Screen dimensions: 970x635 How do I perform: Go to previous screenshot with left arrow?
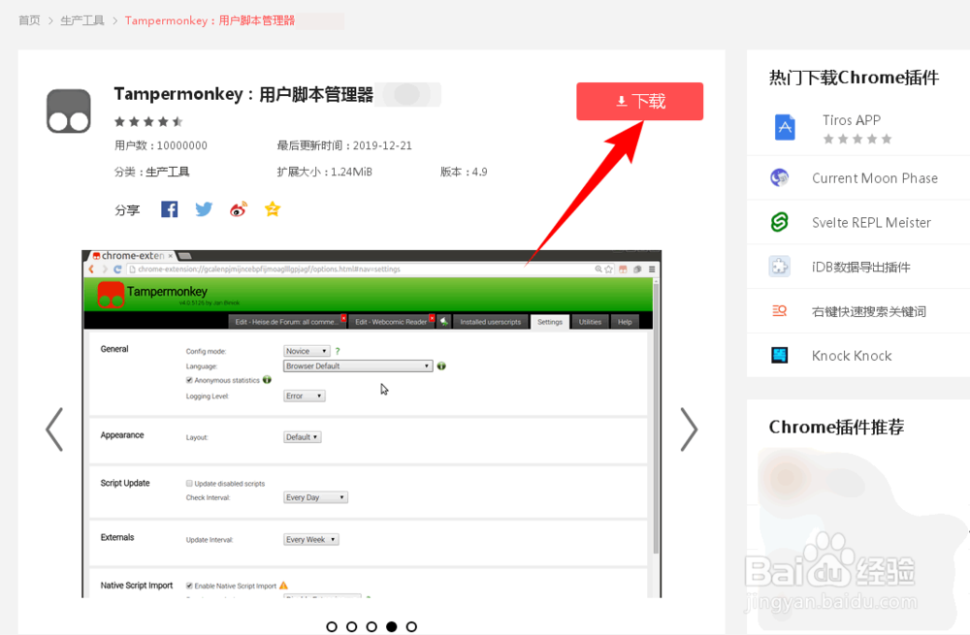pyautogui.click(x=54, y=429)
